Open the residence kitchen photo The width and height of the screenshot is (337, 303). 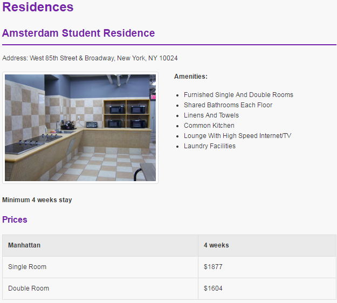(x=80, y=128)
